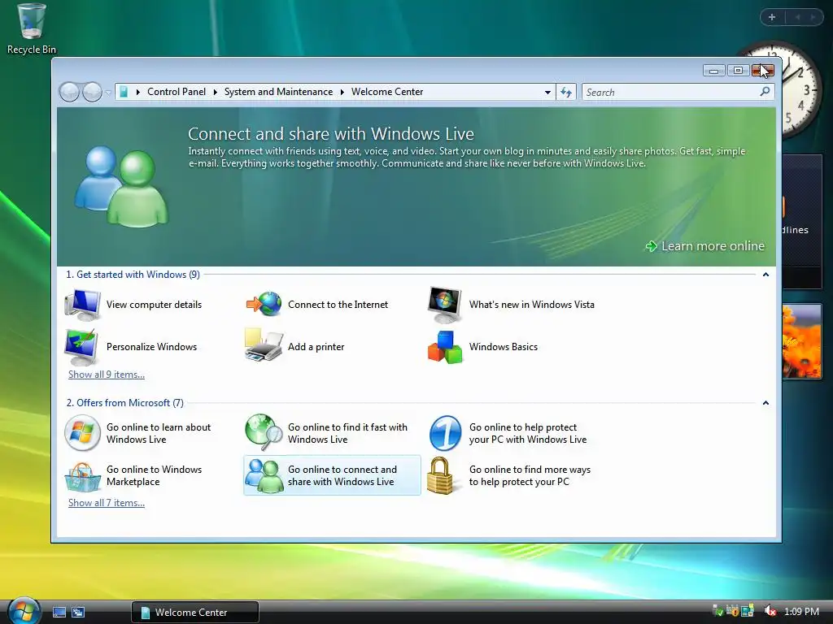Screen dimensions: 833x624
Task: Click Show all 7 items link
Action: point(107,503)
